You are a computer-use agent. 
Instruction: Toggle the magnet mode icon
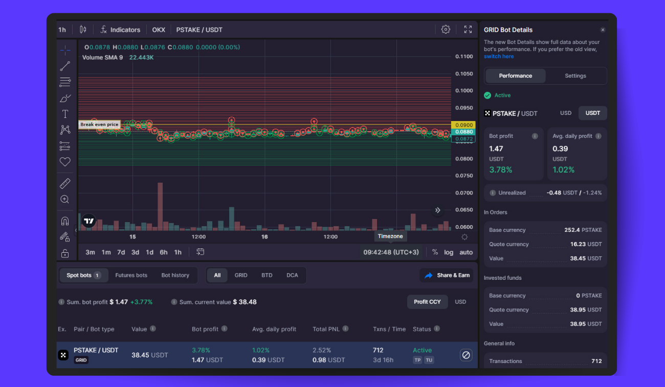pos(65,221)
